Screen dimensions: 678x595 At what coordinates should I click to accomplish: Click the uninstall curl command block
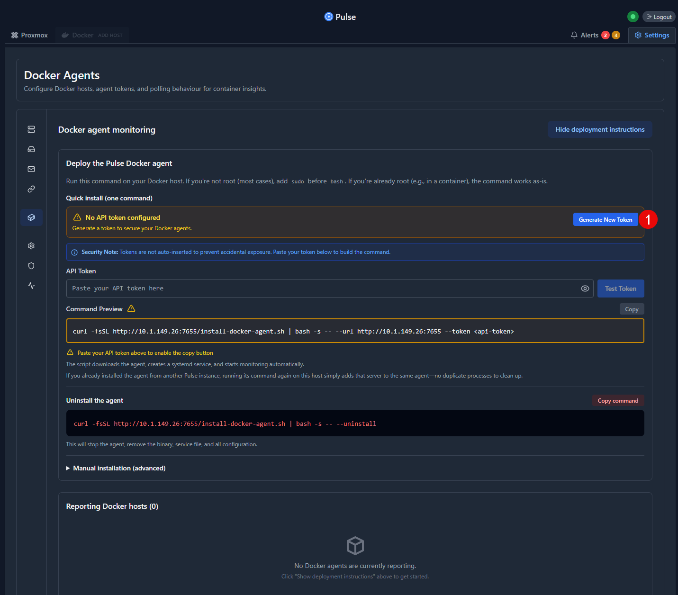click(x=355, y=423)
